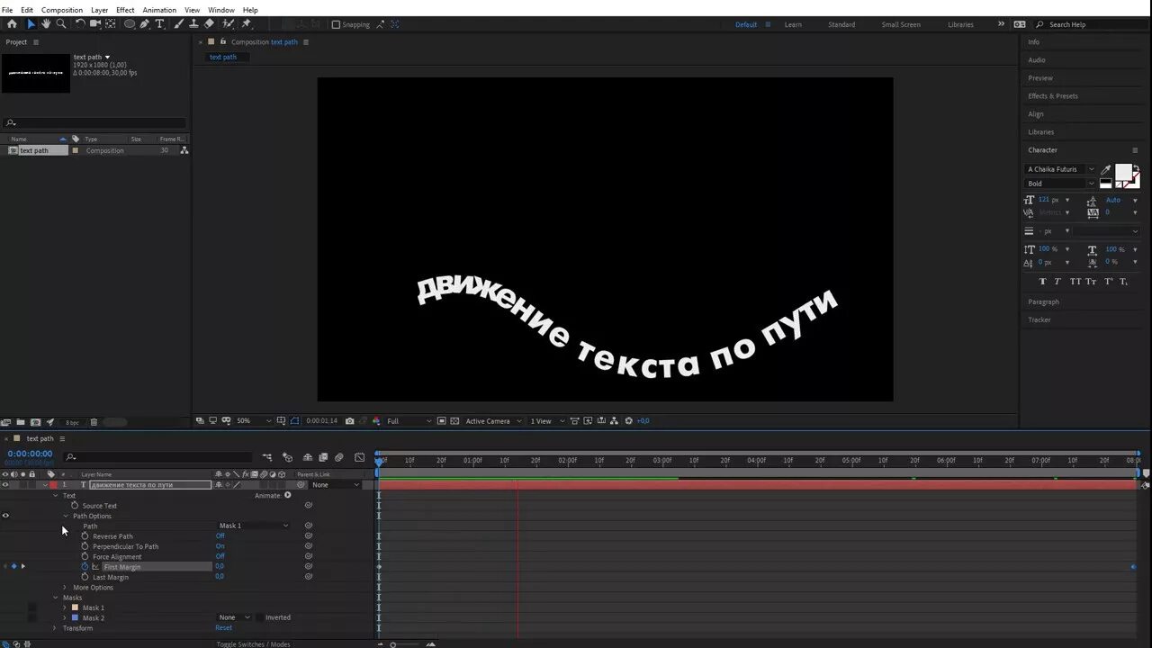Toggle the Path Options eye visibility
1152x648 pixels.
(5, 516)
